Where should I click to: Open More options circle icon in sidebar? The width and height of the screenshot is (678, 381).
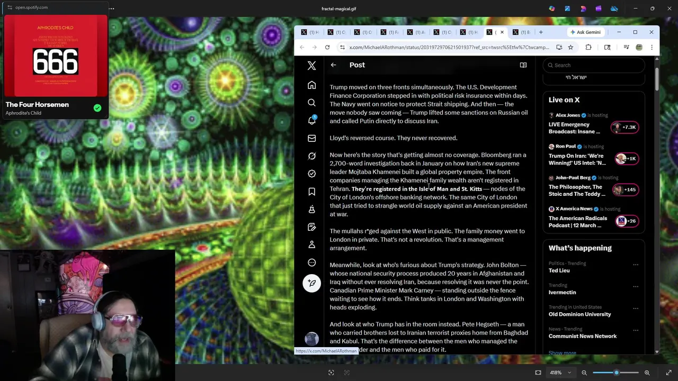coord(311,262)
